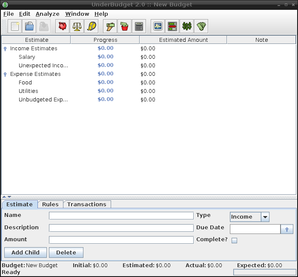This screenshot has width=298, height=277.
Task: Click the yellow tape measure toolbar icon
Action: point(92,26)
